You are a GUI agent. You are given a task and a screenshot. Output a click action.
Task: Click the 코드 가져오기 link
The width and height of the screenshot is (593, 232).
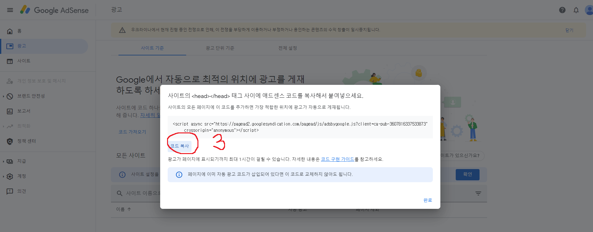[x=132, y=132]
